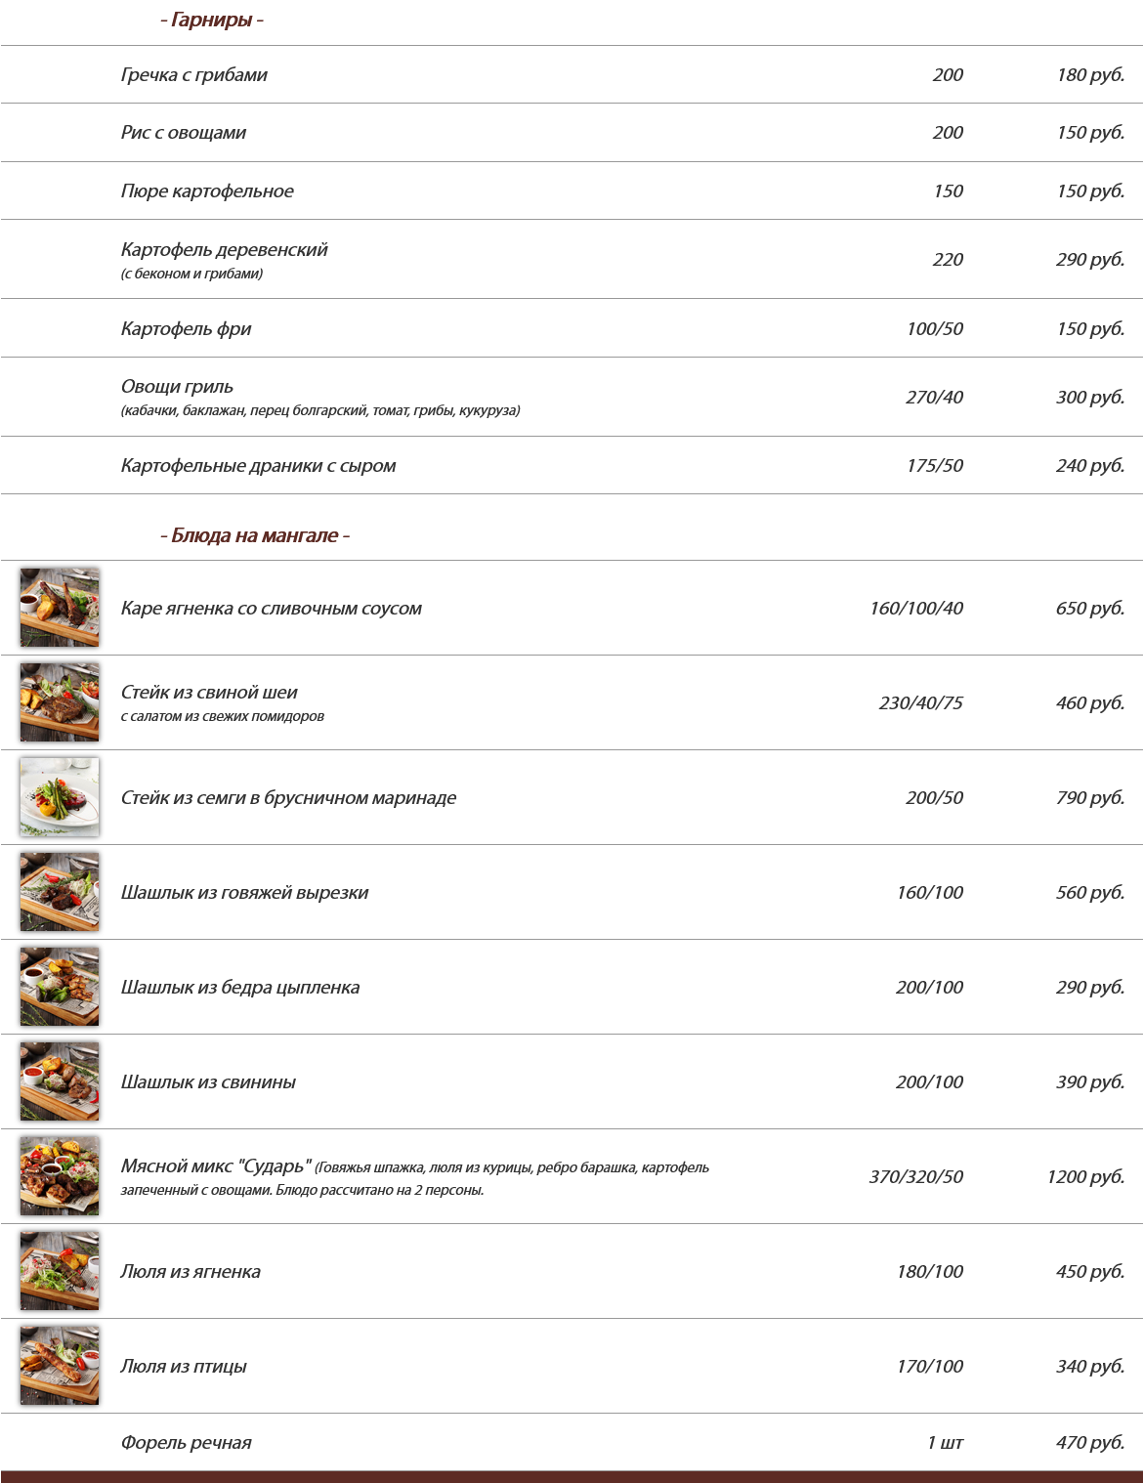Click the 1200 руб. price

1085,1177
